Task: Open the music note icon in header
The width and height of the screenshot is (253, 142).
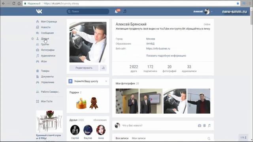Action: point(125,11)
